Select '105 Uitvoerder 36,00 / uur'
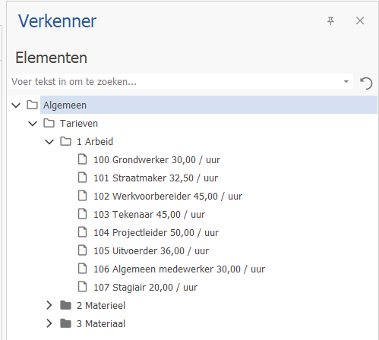The height and width of the screenshot is (340, 379). pyautogui.click(x=151, y=251)
